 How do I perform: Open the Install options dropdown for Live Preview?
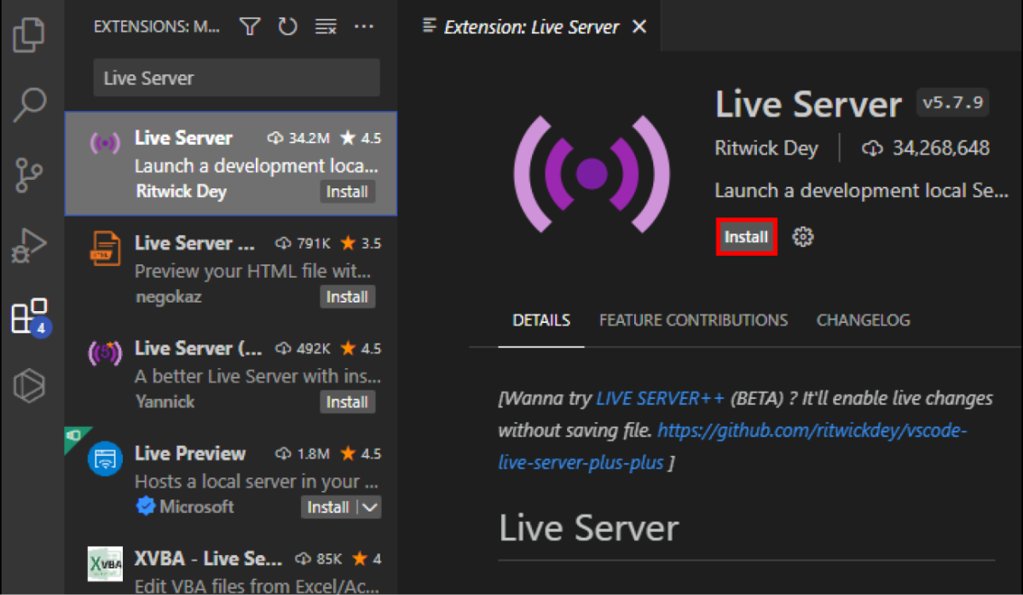[367, 506]
